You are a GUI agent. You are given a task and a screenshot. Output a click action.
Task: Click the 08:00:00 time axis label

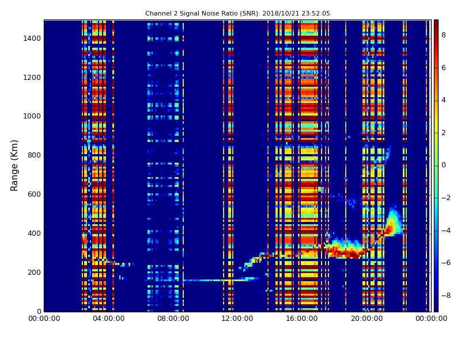(x=173, y=319)
